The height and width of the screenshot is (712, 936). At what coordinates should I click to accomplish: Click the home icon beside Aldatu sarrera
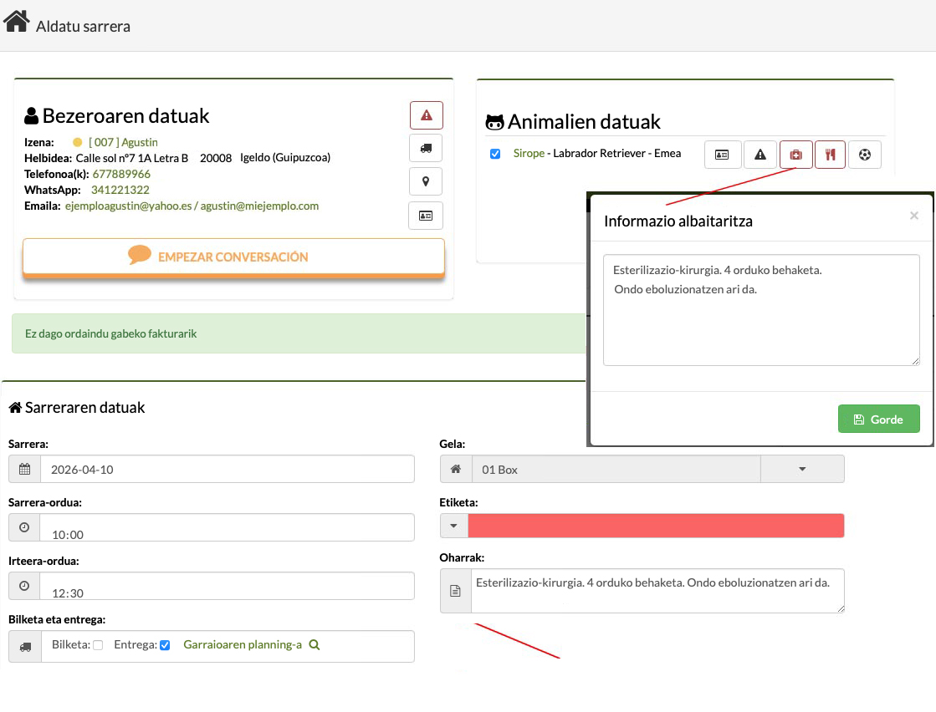pos(17,23)
